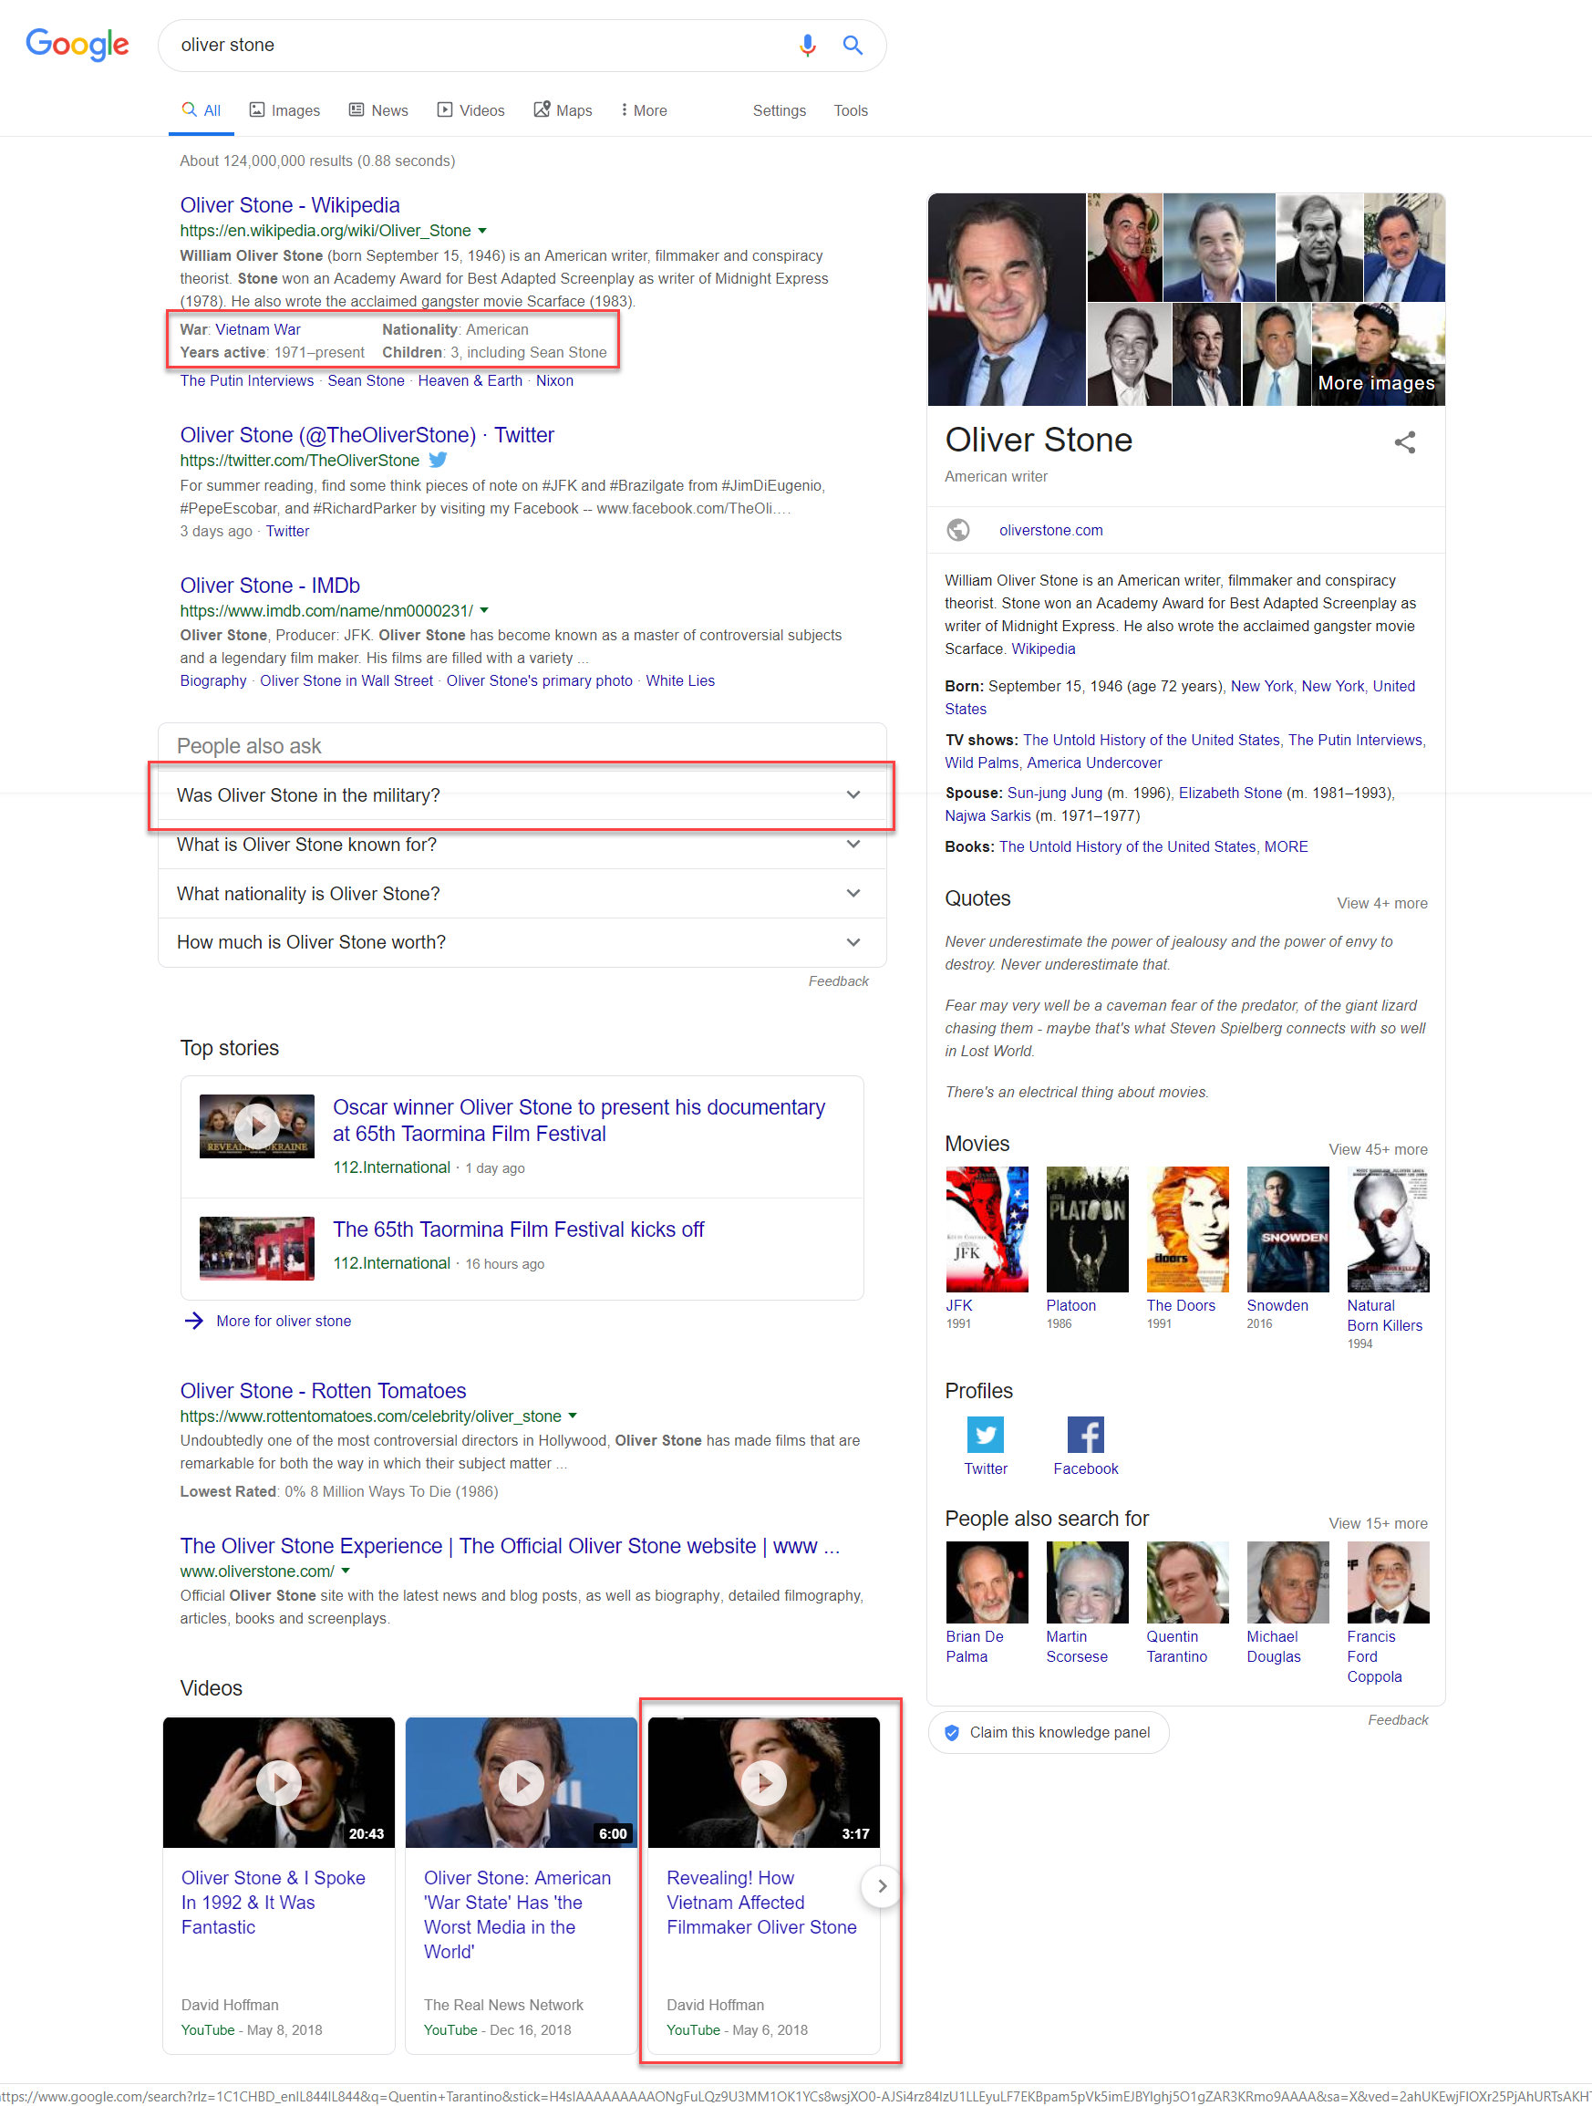
Task: Open the More search options menu
Action: (643, 110)
